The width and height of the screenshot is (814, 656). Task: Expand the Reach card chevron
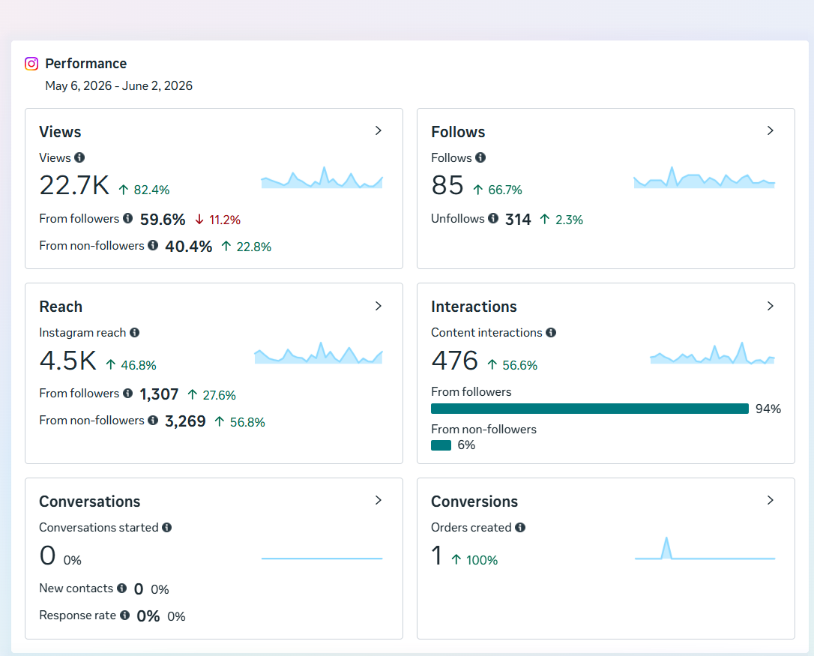pos(379,306)
